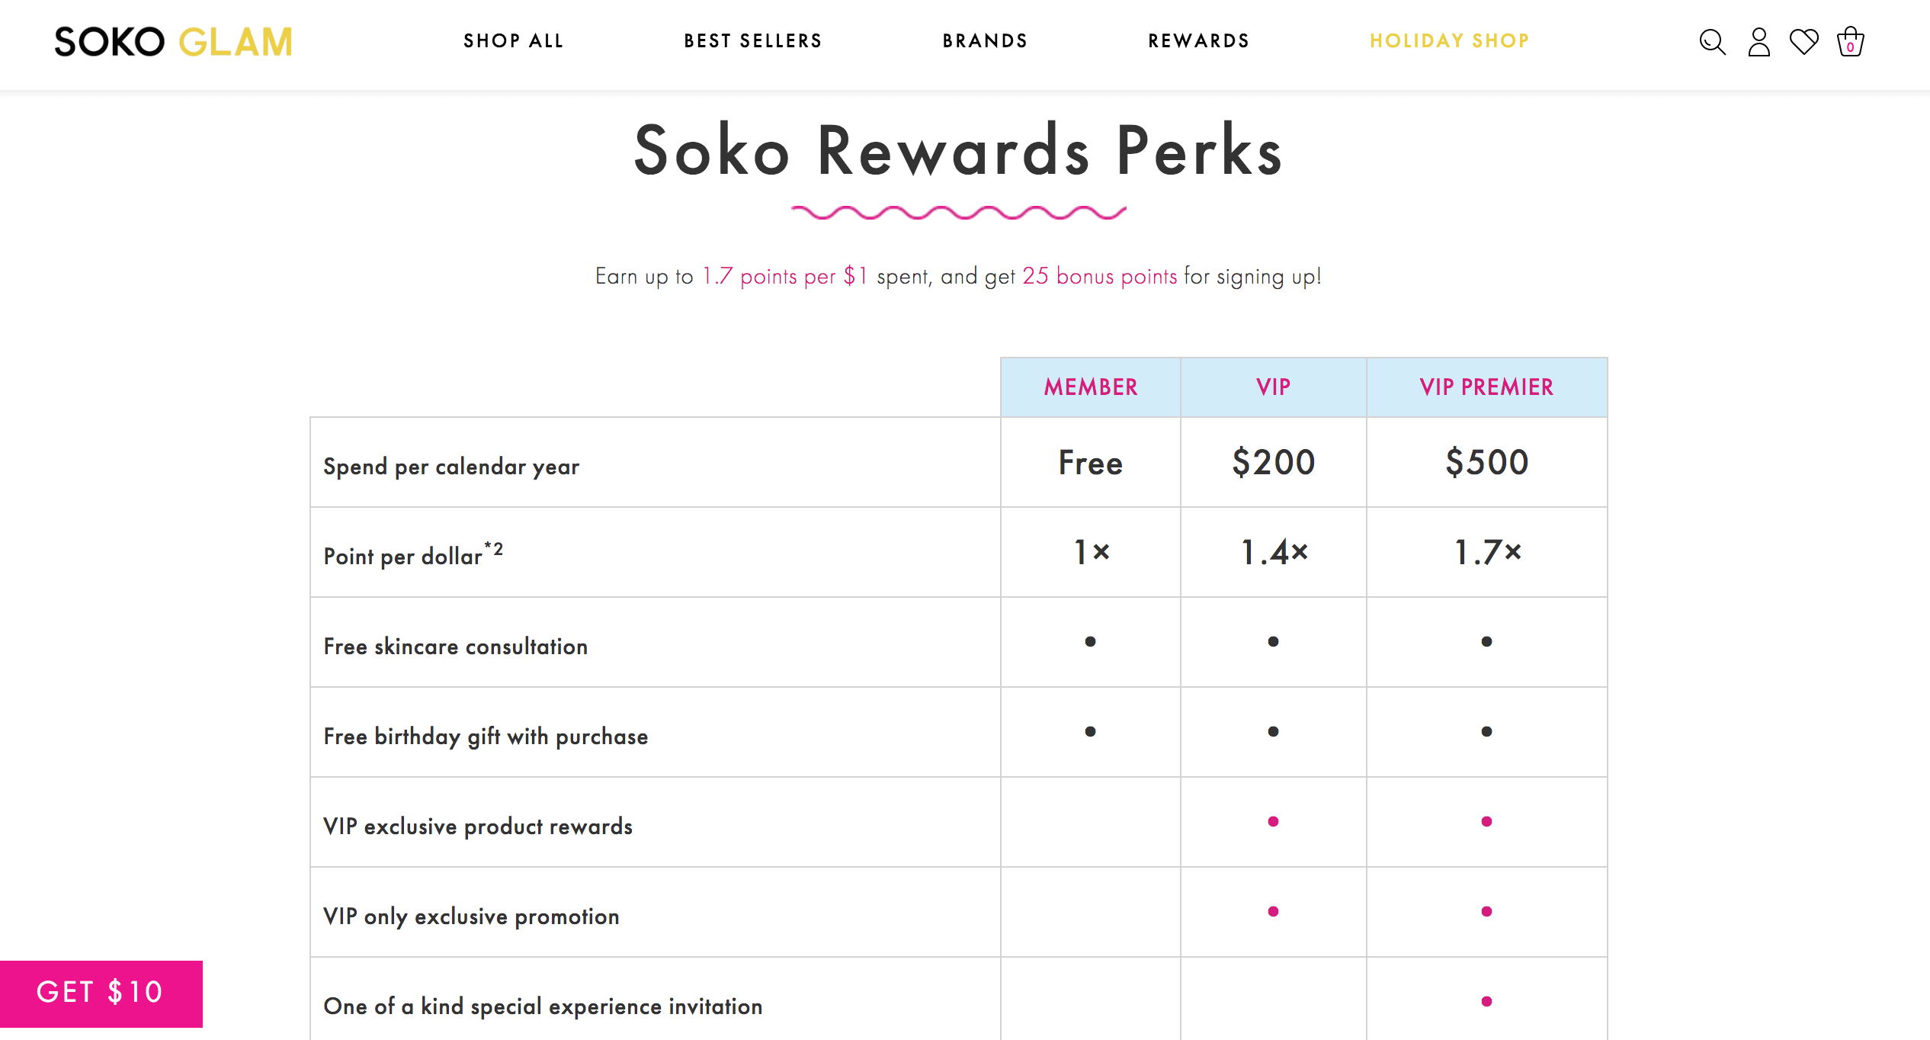Click the GET $10 button
Image resolution: width=1930 pixels, height=1040 pixels.
(101, 993)
